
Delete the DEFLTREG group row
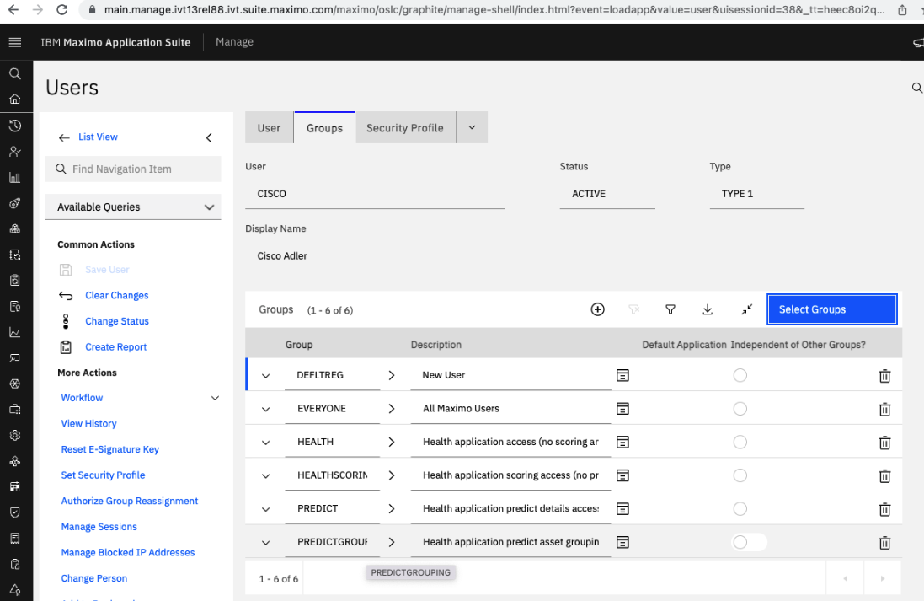(884, 376)
